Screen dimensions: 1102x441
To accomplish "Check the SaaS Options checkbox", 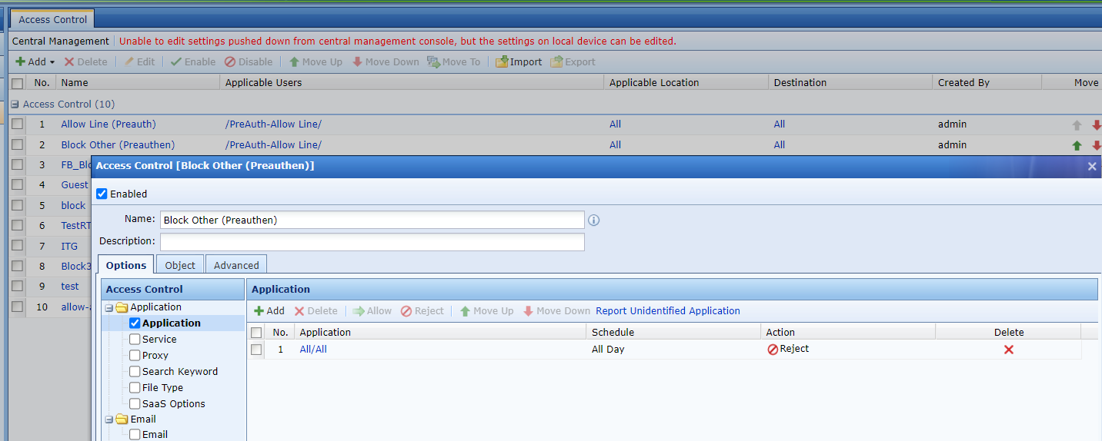I will coord(135,404).
